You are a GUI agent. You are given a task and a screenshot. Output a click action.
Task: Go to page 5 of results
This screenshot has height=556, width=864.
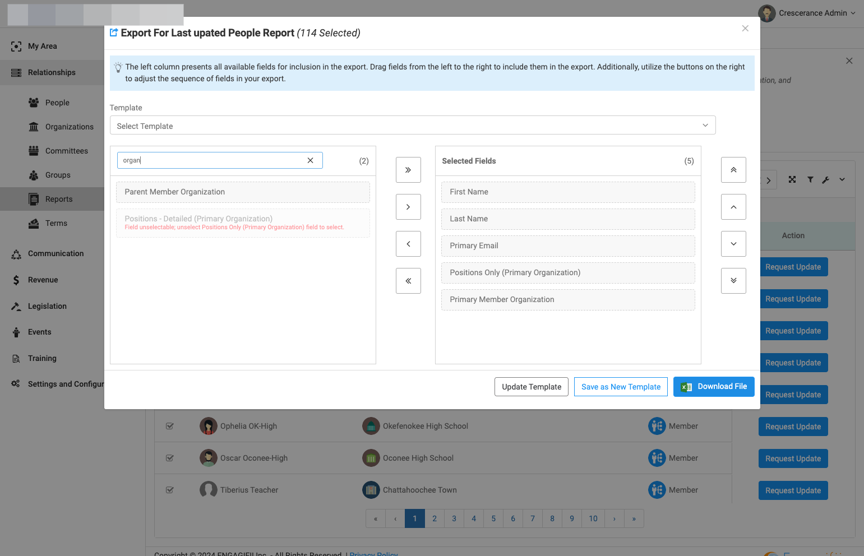click(493, 518)
